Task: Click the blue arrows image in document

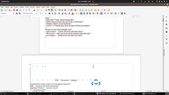Action: (96, 82)
